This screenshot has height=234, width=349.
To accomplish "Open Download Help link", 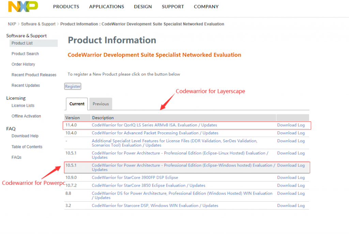I will 25,136.
